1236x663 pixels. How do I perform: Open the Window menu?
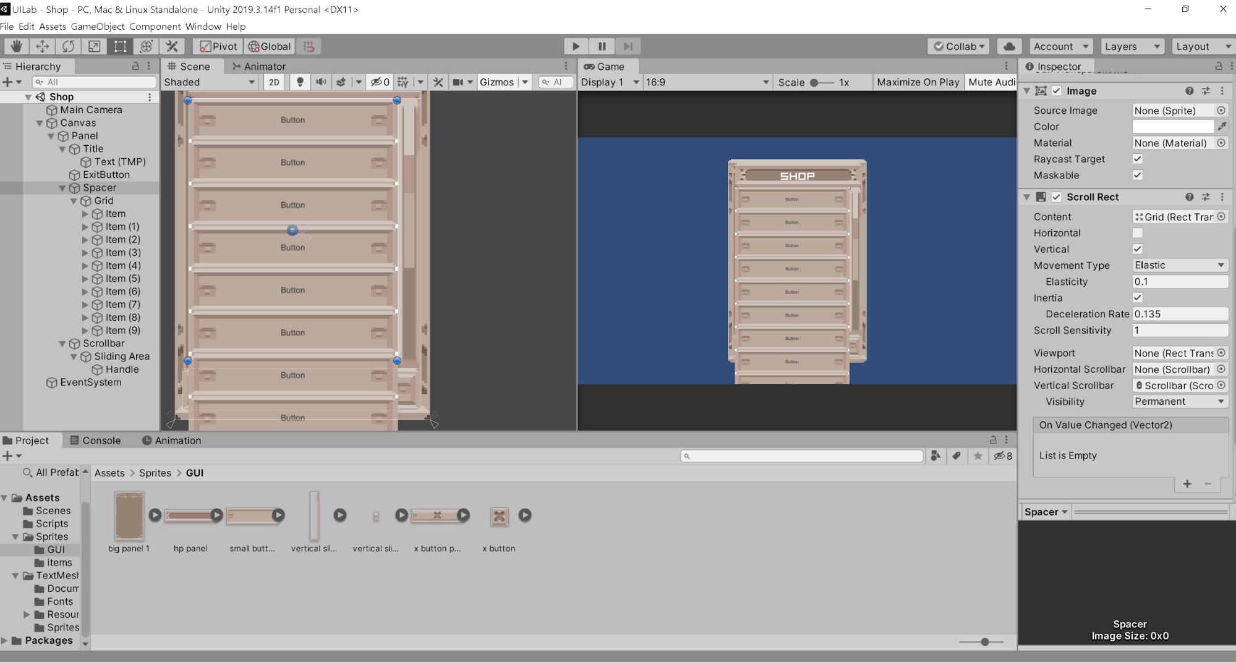[203, 27]
